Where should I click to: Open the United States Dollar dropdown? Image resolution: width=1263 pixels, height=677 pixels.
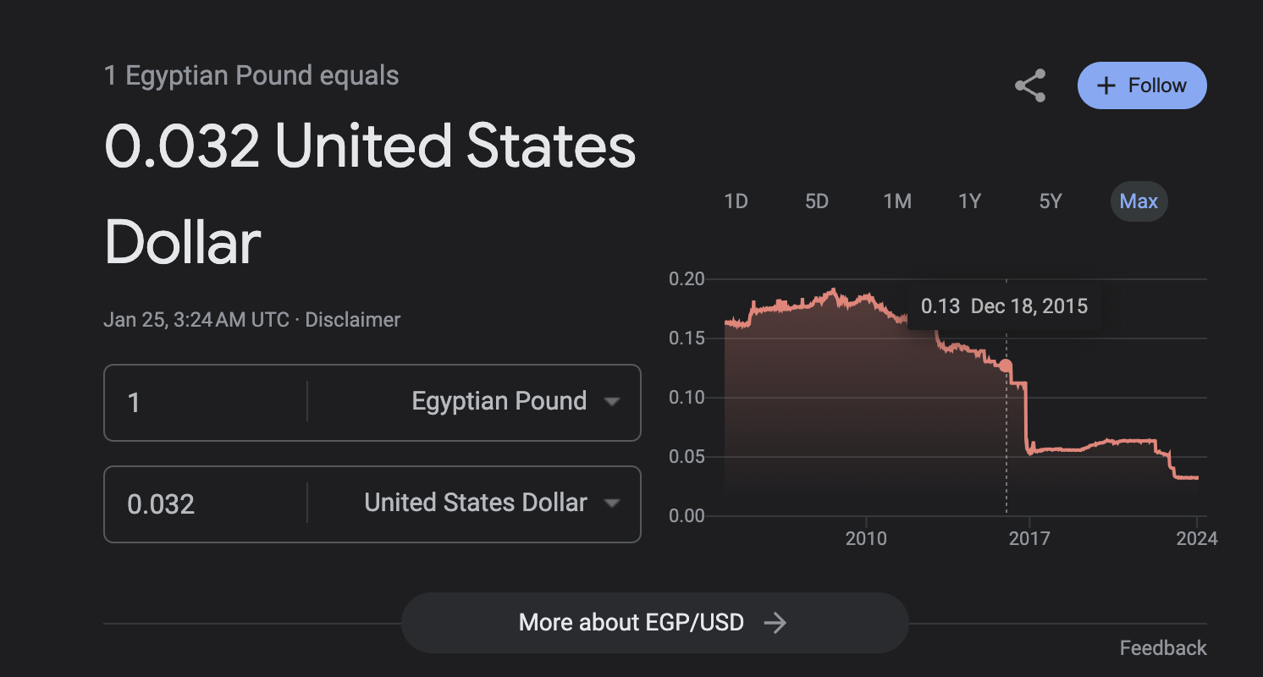coord(492,503)
